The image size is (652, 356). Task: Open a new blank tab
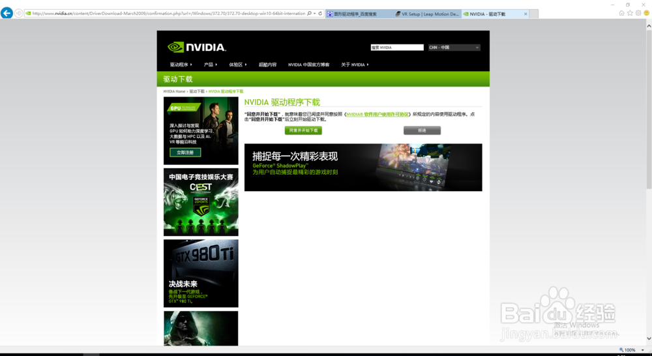click(534, 14)
